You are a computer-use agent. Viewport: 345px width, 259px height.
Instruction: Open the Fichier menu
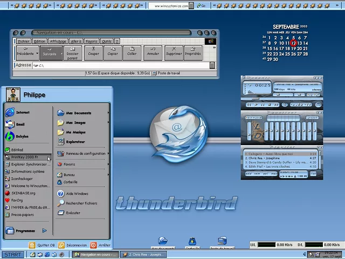[x=24, y=41]
